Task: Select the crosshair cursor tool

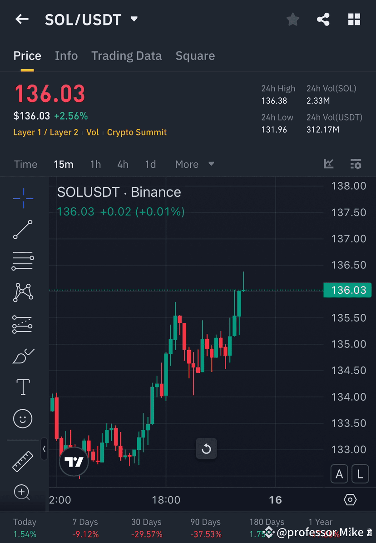Action: 23,198
